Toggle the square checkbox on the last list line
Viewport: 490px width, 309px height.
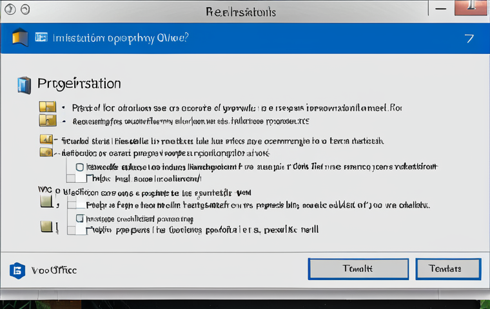pos(72,230)
